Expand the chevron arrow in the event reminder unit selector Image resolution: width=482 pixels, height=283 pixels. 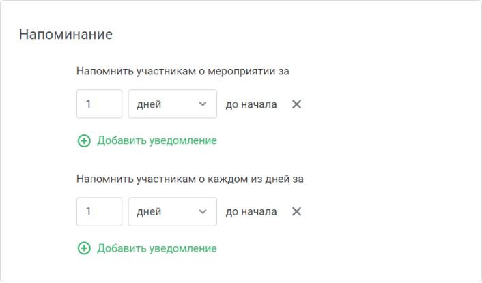tap(203, 104)
